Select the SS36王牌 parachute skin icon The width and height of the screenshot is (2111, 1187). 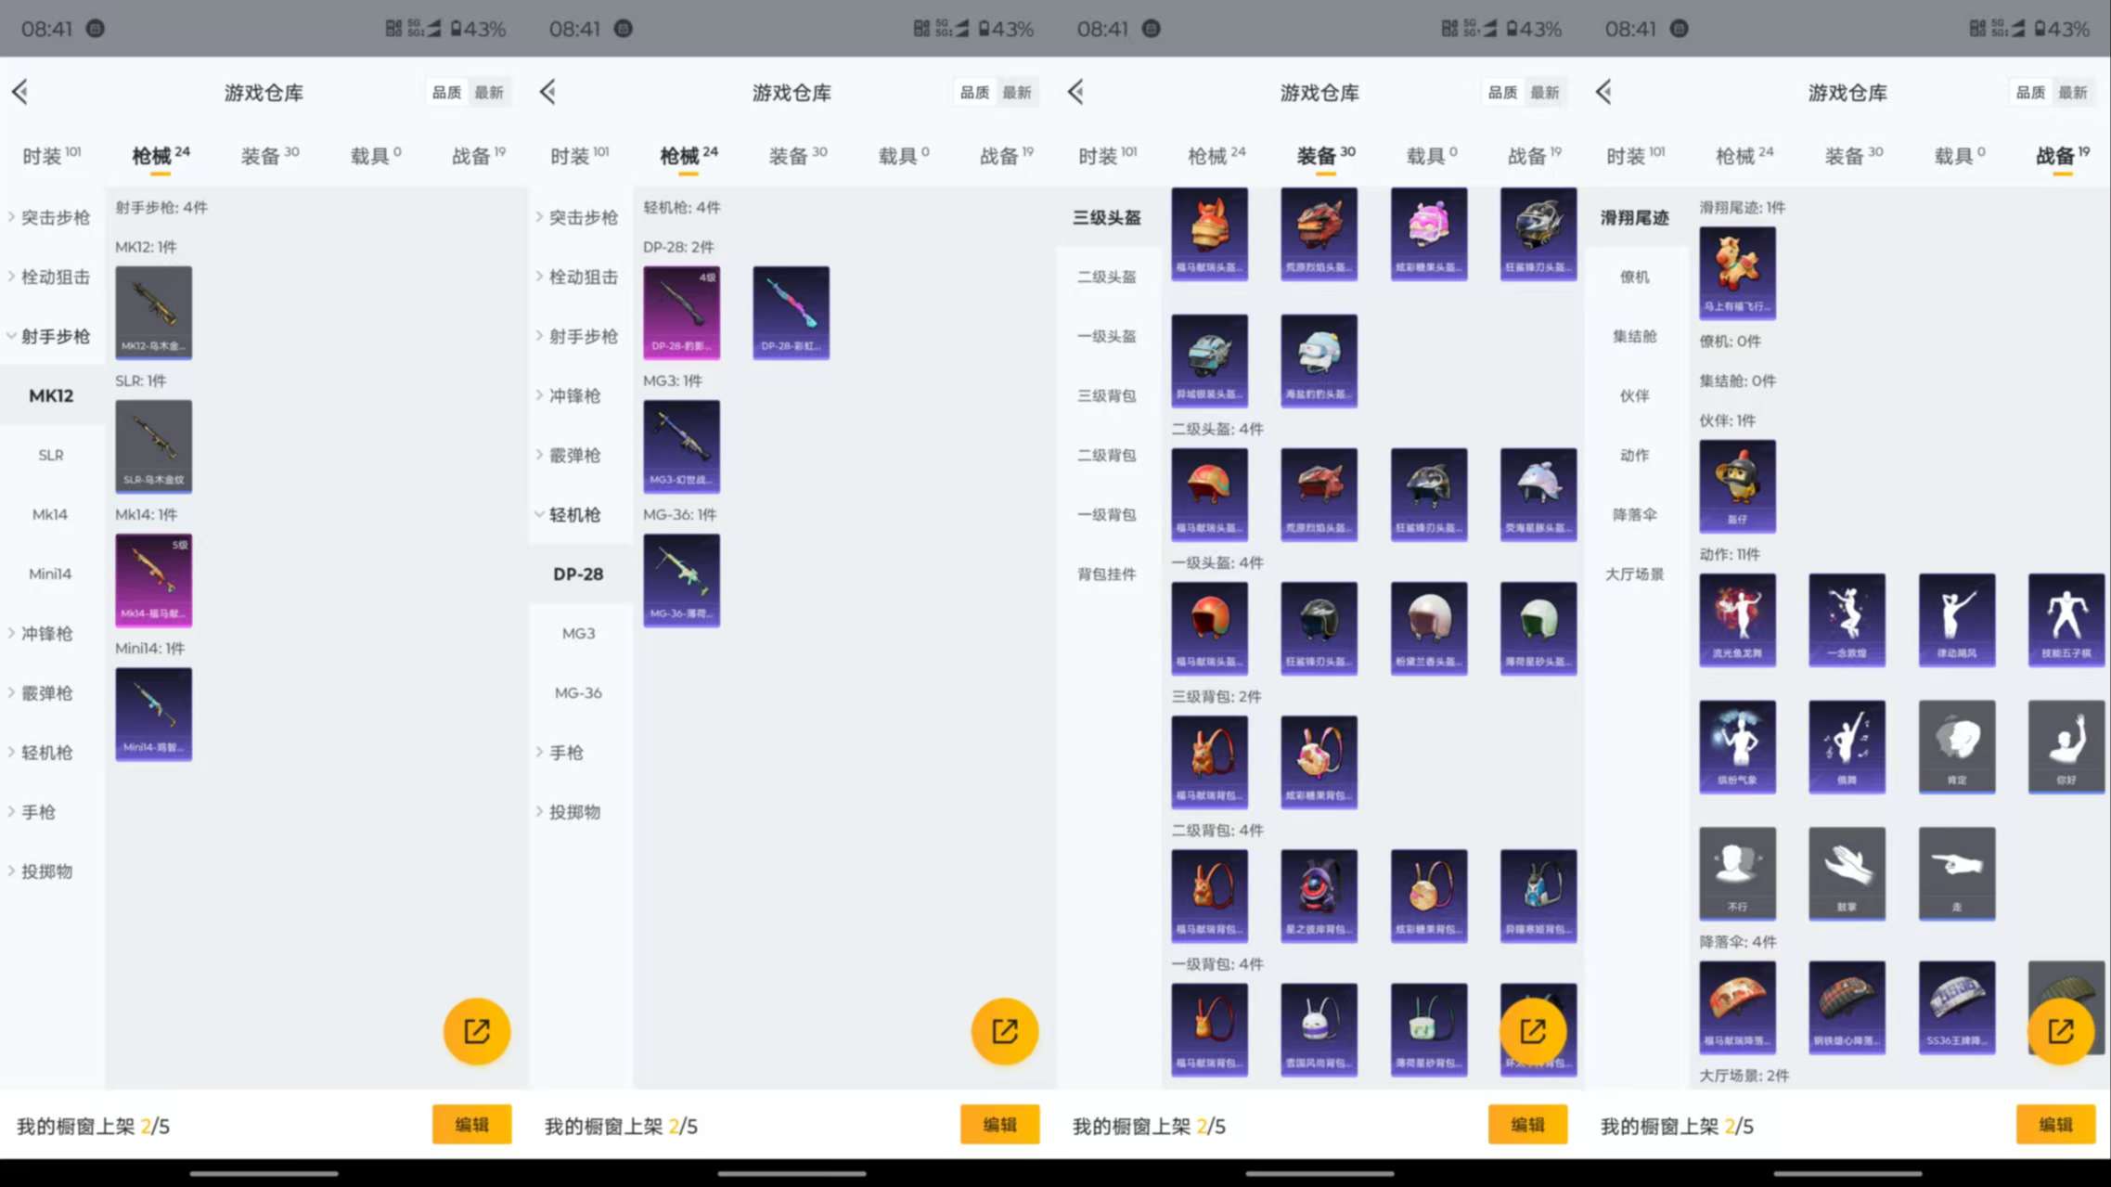pos(1957,1008)
